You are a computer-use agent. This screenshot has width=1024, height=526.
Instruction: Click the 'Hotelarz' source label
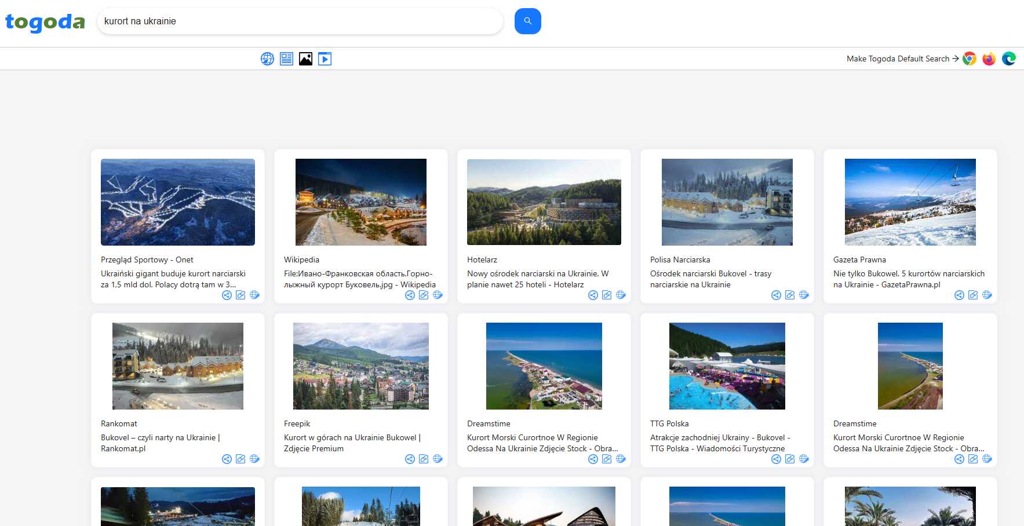point(482,260)
